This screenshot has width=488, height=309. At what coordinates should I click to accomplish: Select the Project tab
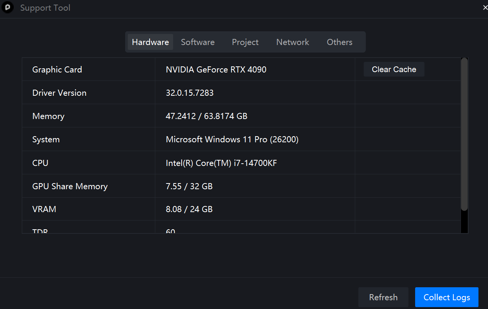tap(245, 42)
